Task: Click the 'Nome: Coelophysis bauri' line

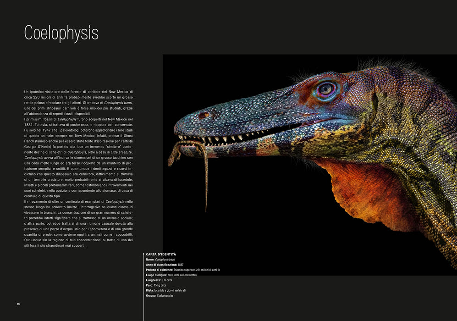Action: (160, 260)
